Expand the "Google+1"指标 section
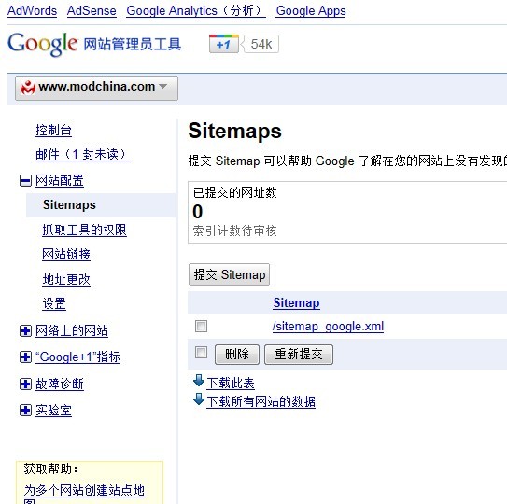Screen dimensions: 507x504 (x=25, y=357)
